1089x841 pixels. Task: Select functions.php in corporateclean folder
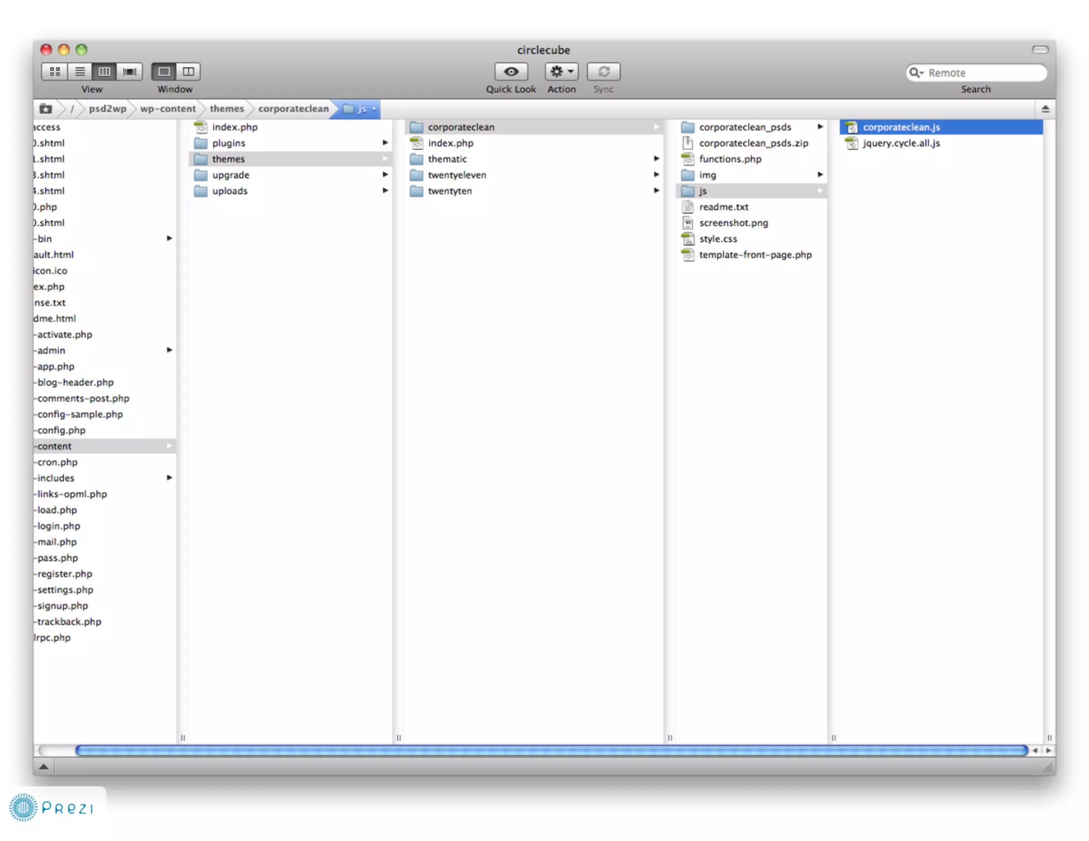pos(730,159)
